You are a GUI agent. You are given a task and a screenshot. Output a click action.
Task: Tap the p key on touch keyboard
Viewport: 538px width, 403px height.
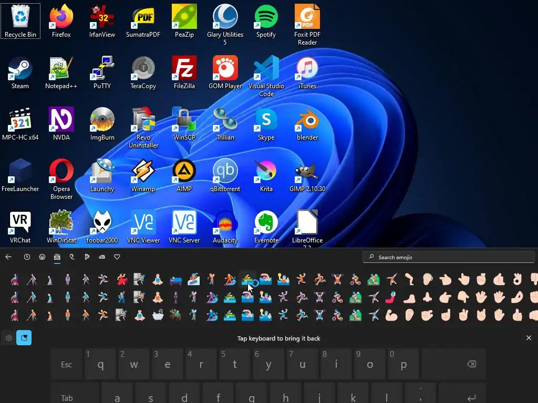coord(403,364)
